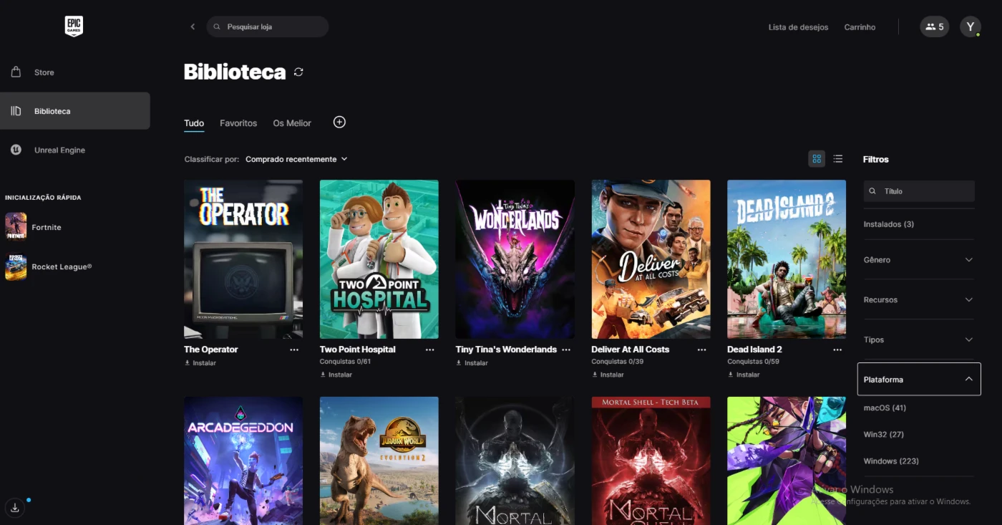Click Dead Island 2 title text

coord(754,350)
